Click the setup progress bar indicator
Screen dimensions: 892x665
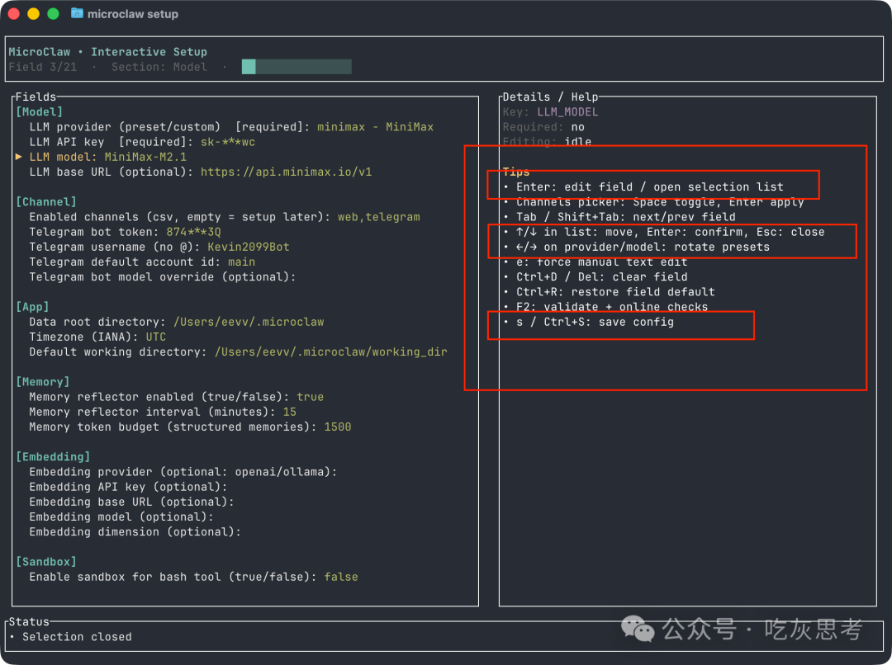click(x=297, y=67)
